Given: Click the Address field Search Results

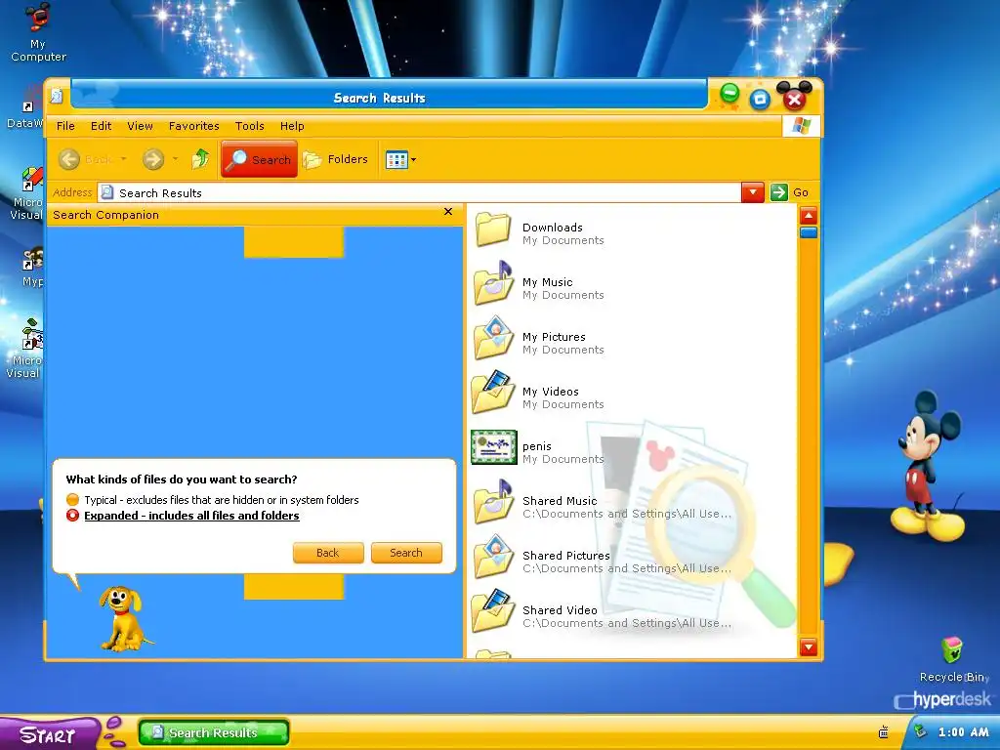Looking at the screenshot, I should tap(419, 192).
